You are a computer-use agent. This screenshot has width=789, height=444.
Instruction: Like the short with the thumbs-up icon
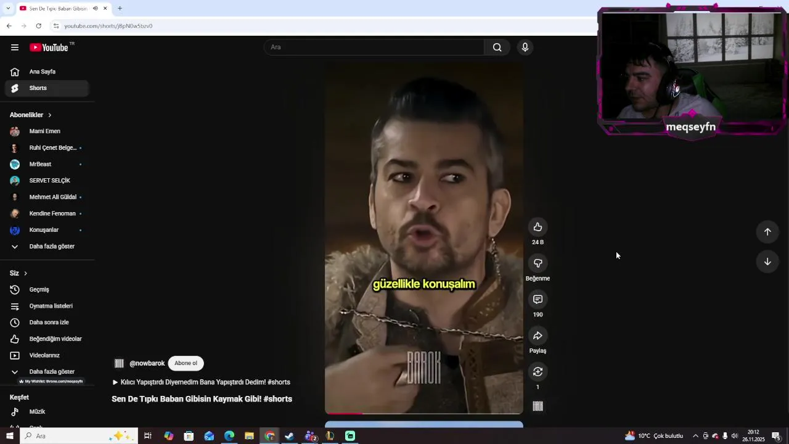538,227
